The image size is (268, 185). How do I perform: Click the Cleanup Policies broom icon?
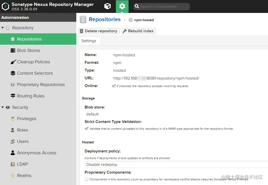[x=13, y=62]
